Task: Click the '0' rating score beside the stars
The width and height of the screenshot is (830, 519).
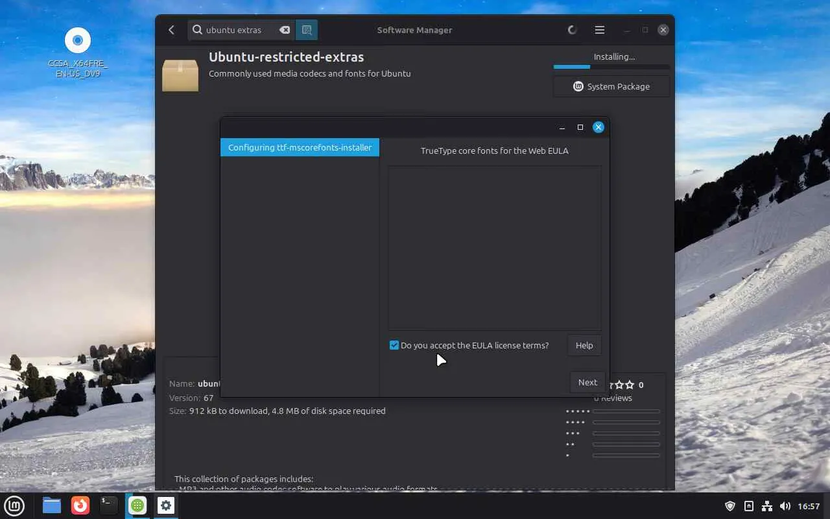Action: [x=641, y=385]
